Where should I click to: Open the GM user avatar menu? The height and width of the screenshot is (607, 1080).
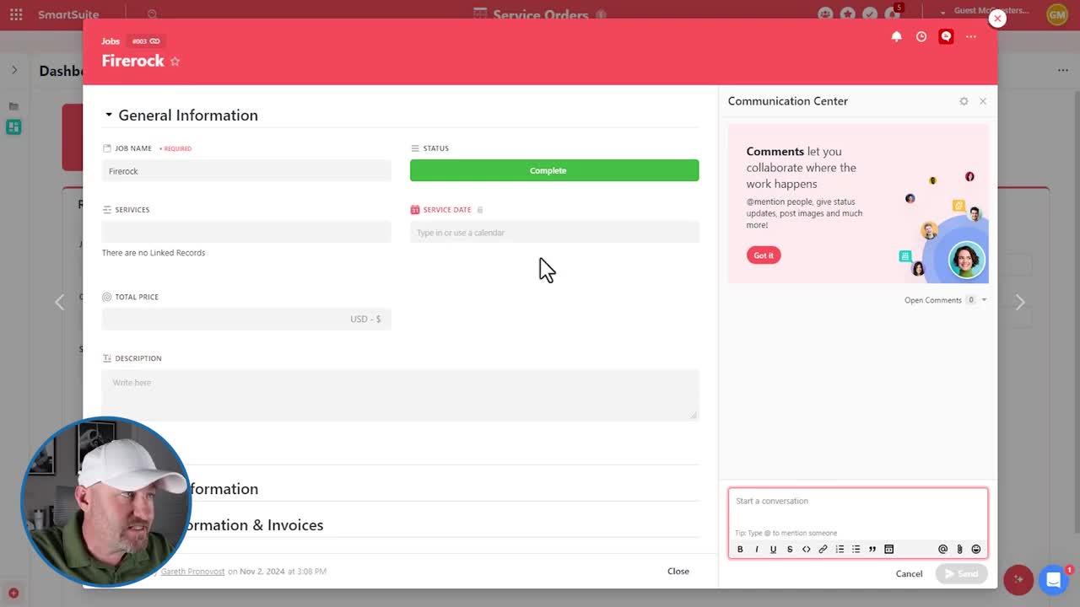click(x=1057, y=14)
